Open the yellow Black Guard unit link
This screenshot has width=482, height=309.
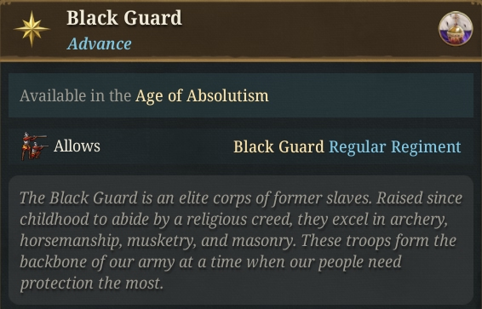278,146
